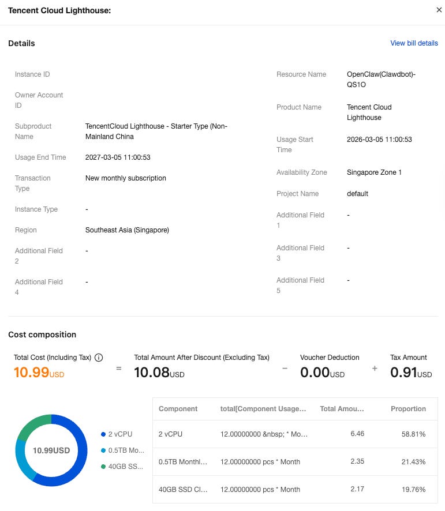Click the Southeast Asia (Singapore) region value
The image size is (445, 511).
pos(127,230)
